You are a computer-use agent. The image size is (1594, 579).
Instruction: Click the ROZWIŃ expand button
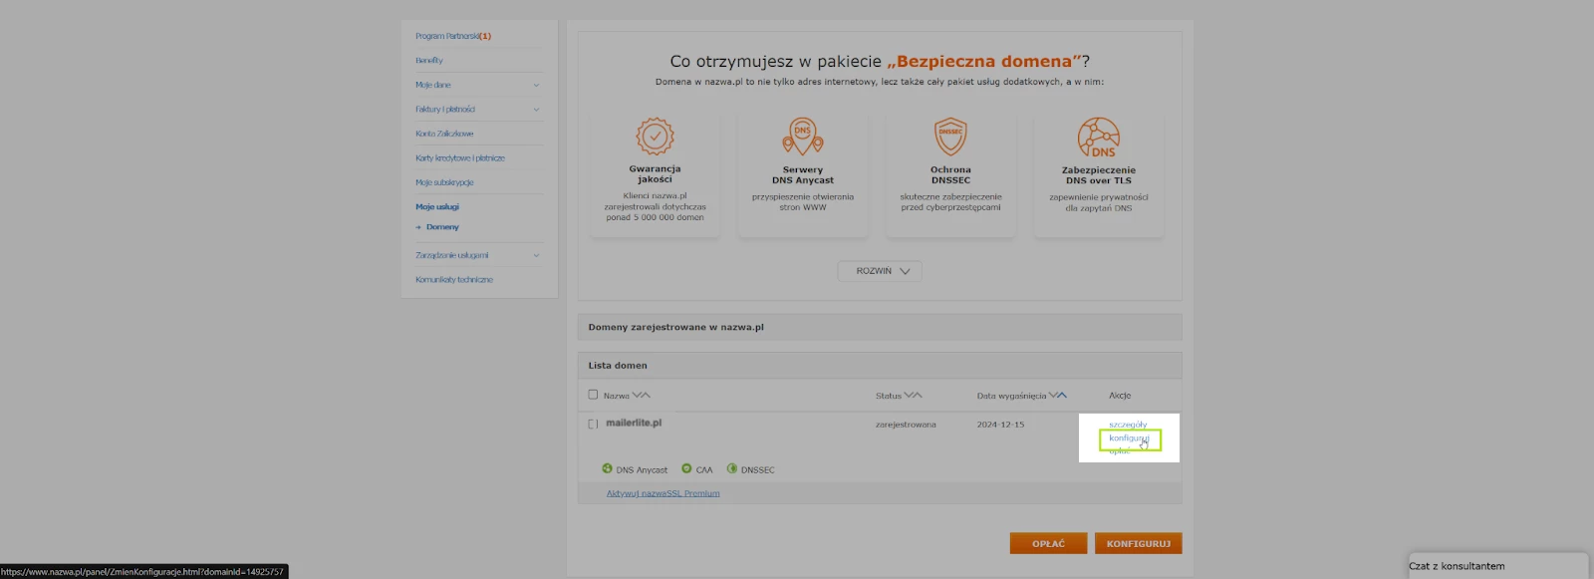pos(880,271)
